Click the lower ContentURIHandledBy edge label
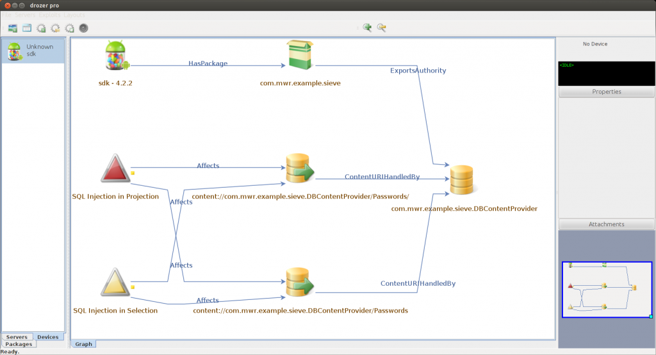The image size is (656, 355). [418, 283]
